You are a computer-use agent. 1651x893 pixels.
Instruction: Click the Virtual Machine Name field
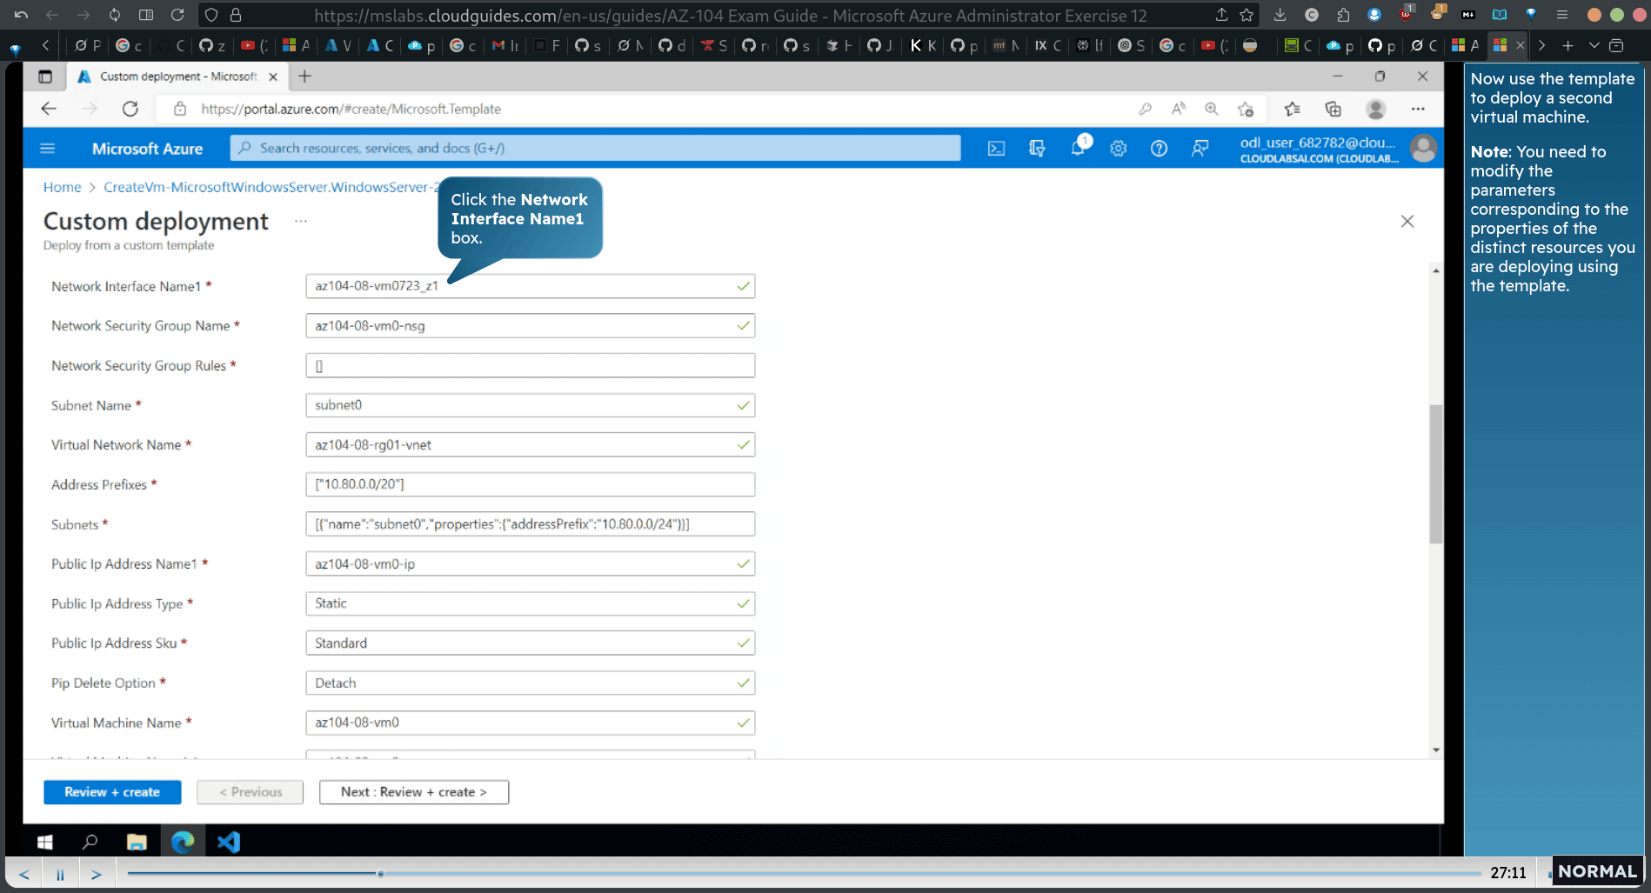530,723
